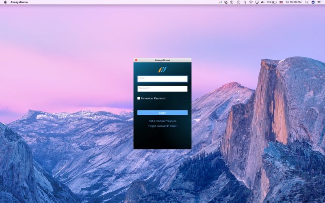Screen dimensions: 325x203
Task: Click the battery status indicator
Action: pos(272,2)
